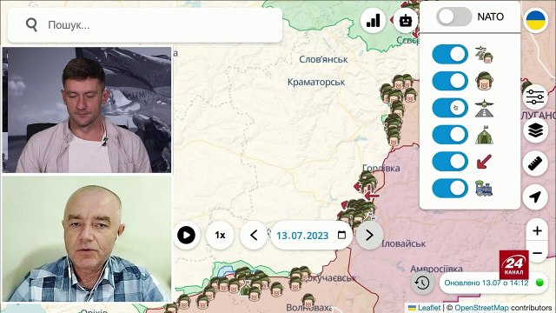556x313 pixels.
Task: Toggle the airfield runway layer
Action: (x=450, y=108)
